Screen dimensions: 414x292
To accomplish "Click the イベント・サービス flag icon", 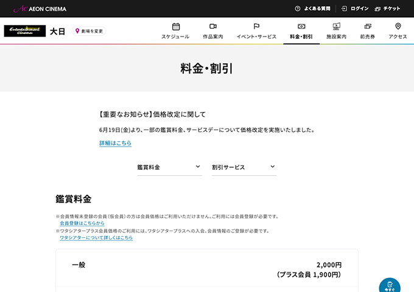I will (x=256, y=26).
